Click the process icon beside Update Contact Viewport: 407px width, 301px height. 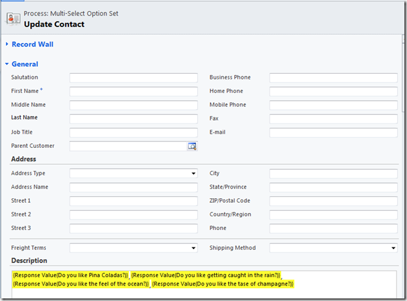pyautogui.click(x=12, y=19)
